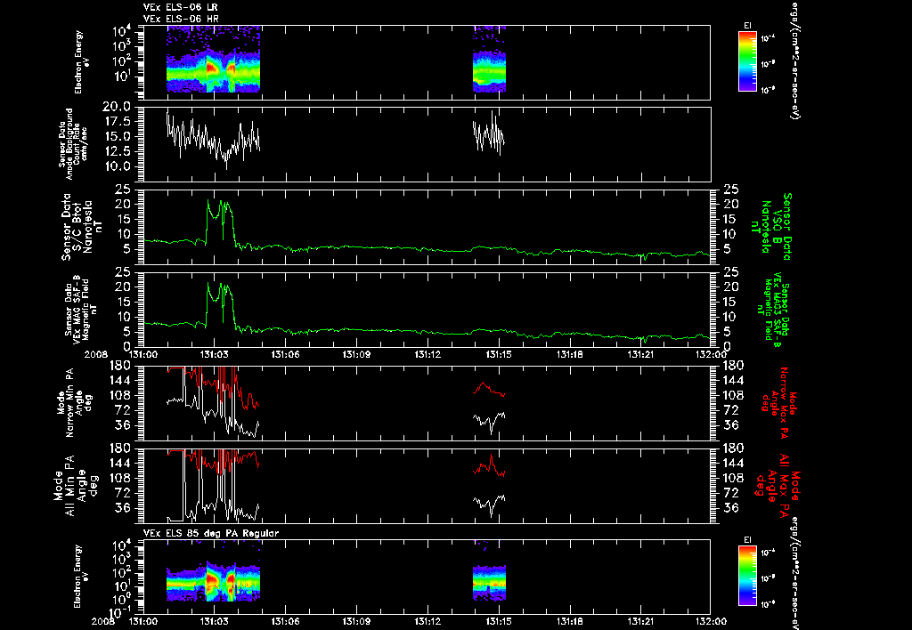Select the 'Anode Background Count Rate' axis label
This screenshot has width=912, height=630.
tap(73, 144)
